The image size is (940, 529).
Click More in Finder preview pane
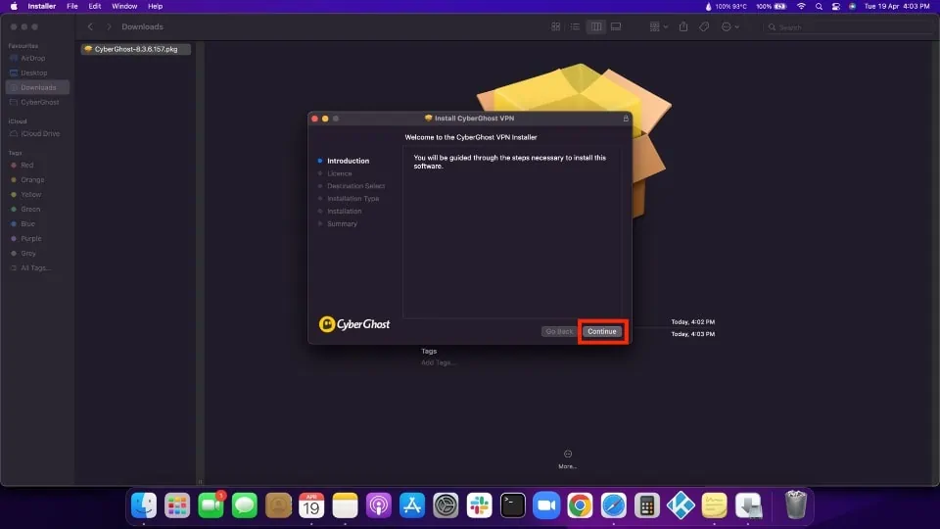pos(568,458)
